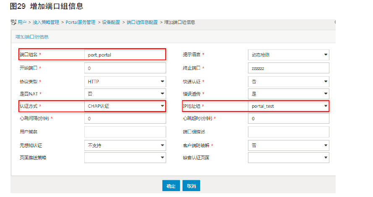373x197 pixels.
Task: Open the 提示语言 dropdown
Action: click(x=288, y=55)
